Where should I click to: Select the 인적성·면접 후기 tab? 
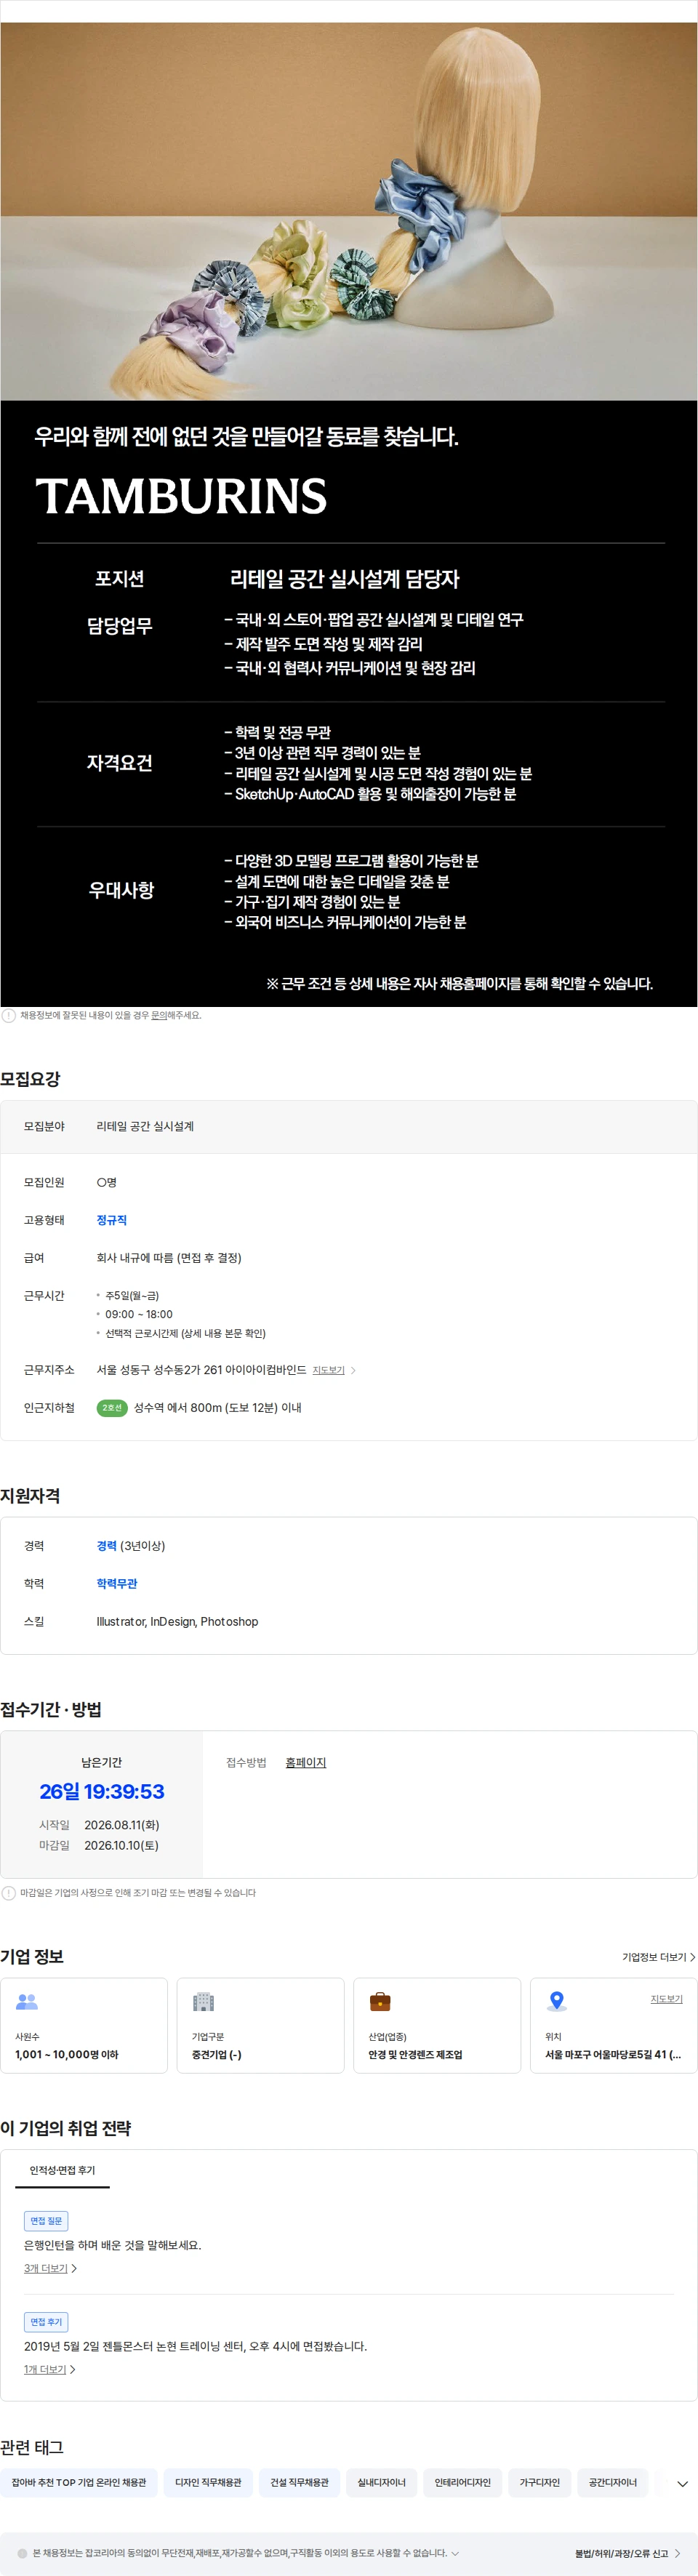point(62,2171)
